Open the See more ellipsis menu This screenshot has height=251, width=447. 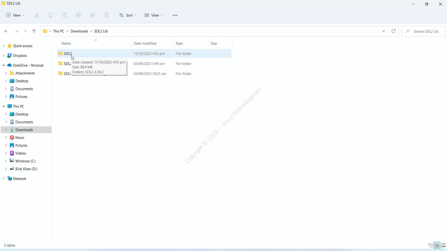(x=175, y=15)
